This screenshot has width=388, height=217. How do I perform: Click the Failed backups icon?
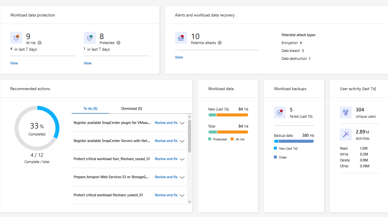(280, 112)
